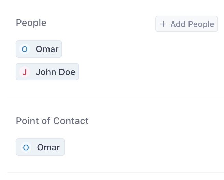Select the Omar chip under Point of Contact

[x=40, y=147]
